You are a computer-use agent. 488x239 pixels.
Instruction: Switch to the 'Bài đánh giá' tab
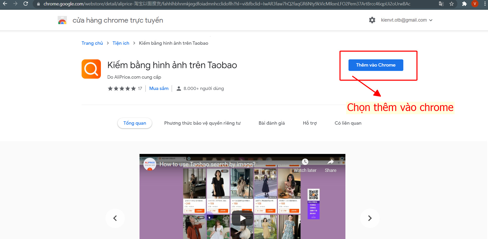tap(272, 123)
